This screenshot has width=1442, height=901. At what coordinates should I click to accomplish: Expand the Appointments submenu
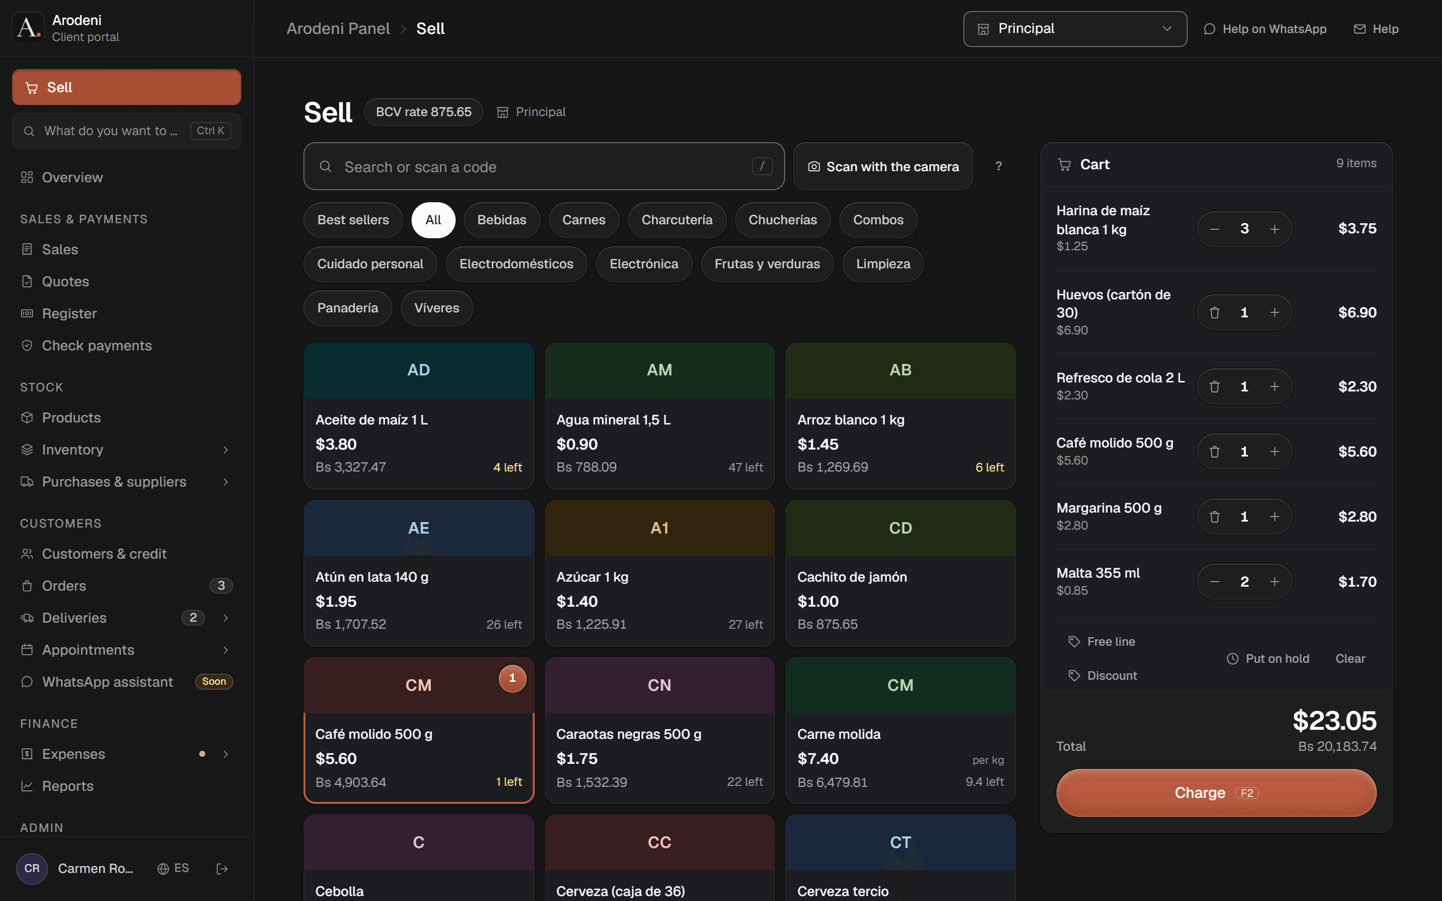tap(225, 650)
